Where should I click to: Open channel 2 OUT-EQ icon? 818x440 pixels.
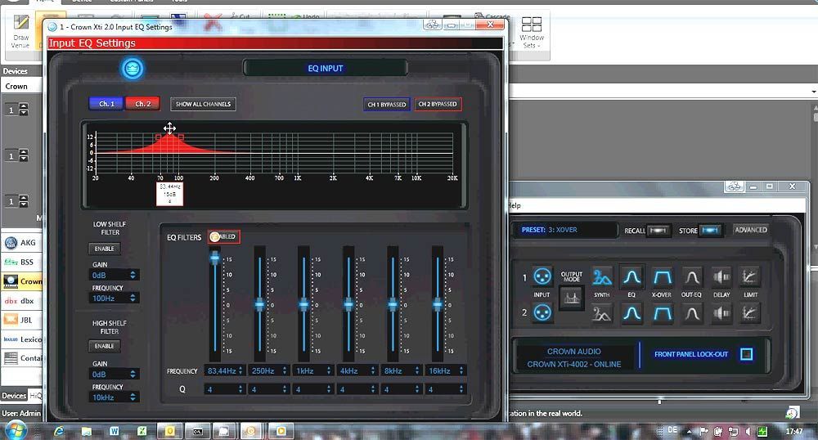coord(692,313)
